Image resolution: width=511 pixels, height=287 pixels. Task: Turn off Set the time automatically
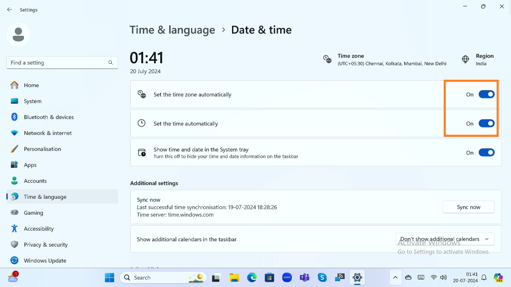[486, 124]
